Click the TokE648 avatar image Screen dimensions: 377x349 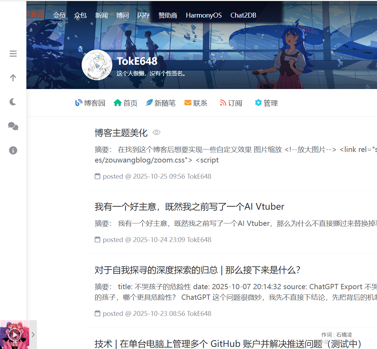pyautogui.click(x=97, y=65)
